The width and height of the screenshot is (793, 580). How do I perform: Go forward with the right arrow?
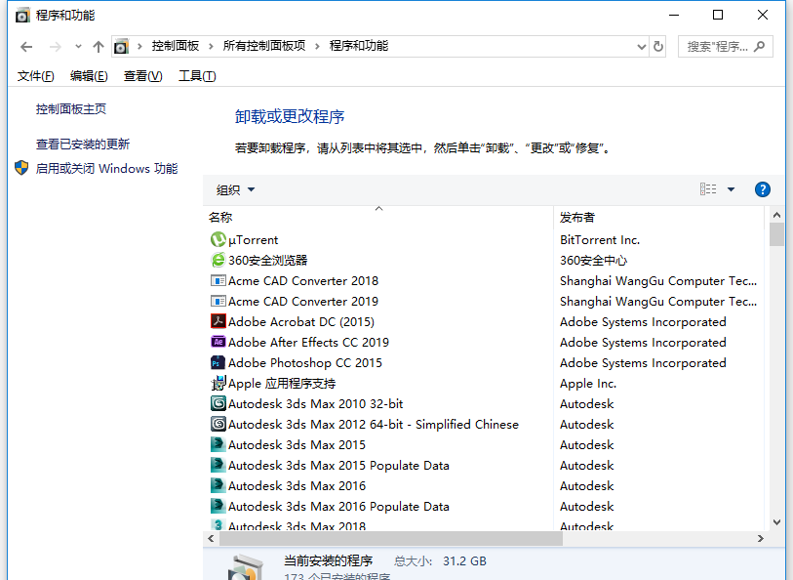(56, 47)
